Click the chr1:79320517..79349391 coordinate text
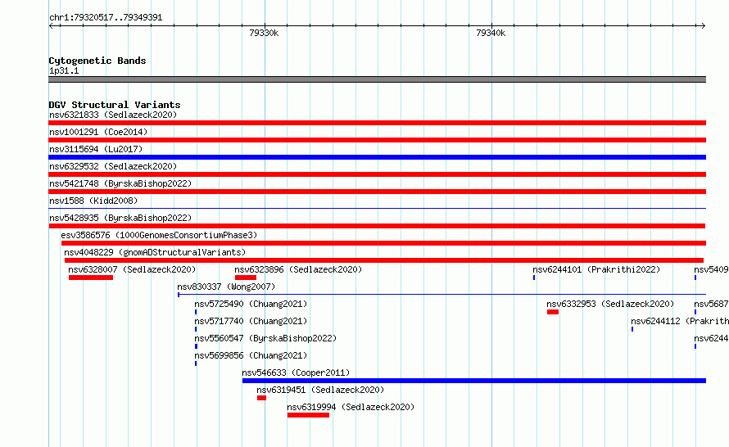This screenshot has width=729, height=447. click(x=106, y=18)
